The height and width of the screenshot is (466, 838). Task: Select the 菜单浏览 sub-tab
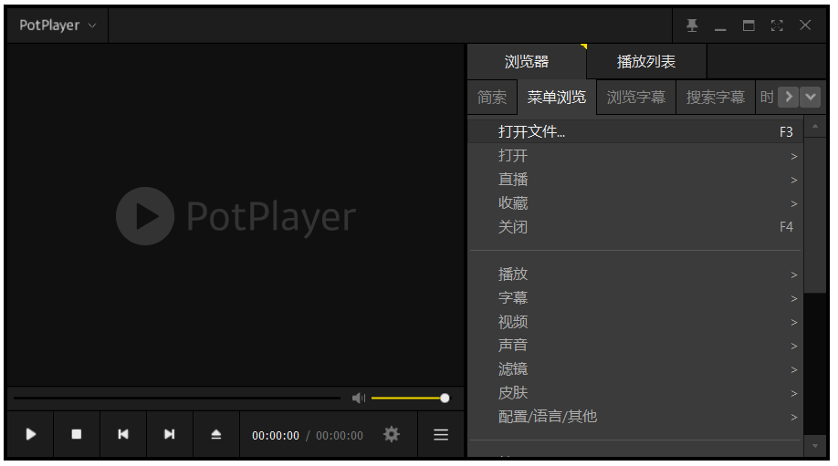point(557,98)
